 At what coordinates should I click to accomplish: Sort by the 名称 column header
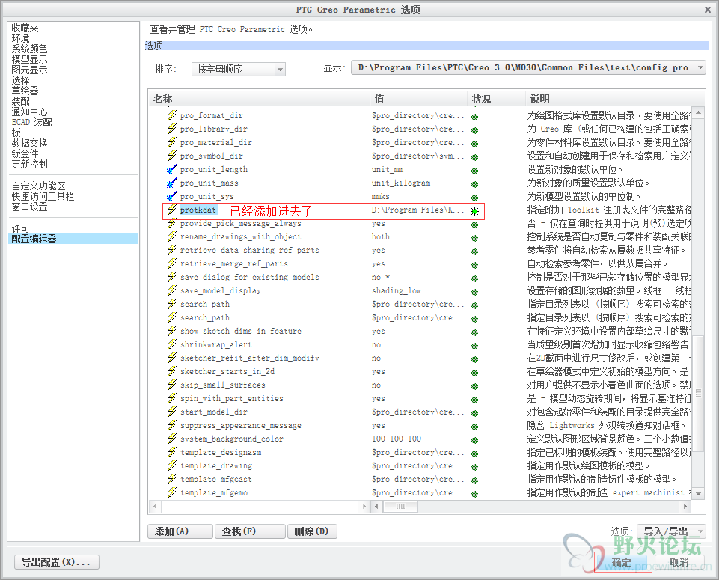point(259,99)
